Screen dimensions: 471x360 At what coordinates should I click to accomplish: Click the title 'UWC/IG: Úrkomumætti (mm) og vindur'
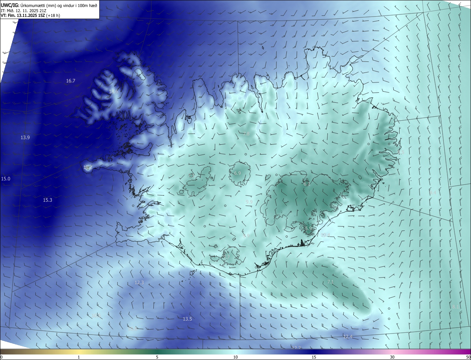(x=49, y=6)
